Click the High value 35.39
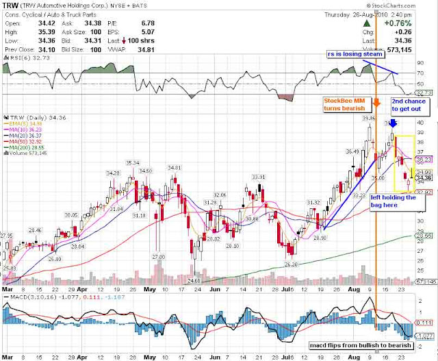This screenshot has width=438, height=361. point(47,32)
